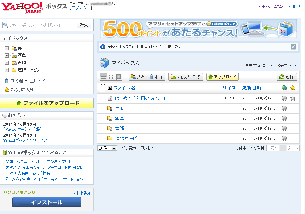
Task: Select 連携サービス in the sidebar tree
Action: click(x=29, y=70)
